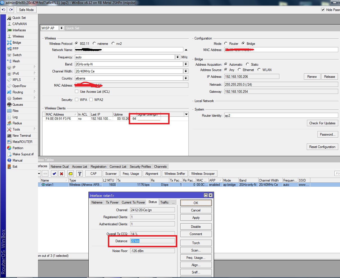Click Check For Updates button
Image resolution: width=340 pixels, height=278 pixels.
click(322, 123)
